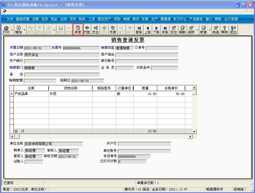255x193 pixels.
Task: Click the 客户名称 field with 利天实业
Action: coord(62,55)
